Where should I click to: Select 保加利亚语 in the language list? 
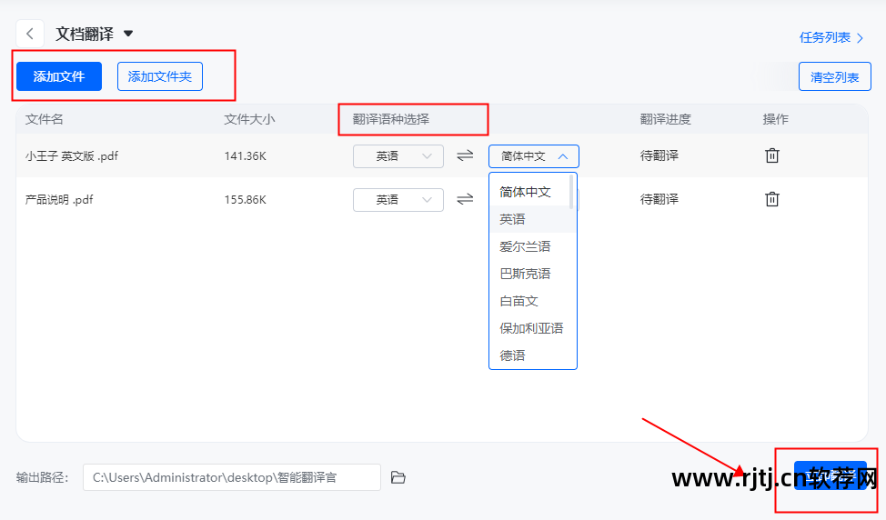[x=532, y=328]
